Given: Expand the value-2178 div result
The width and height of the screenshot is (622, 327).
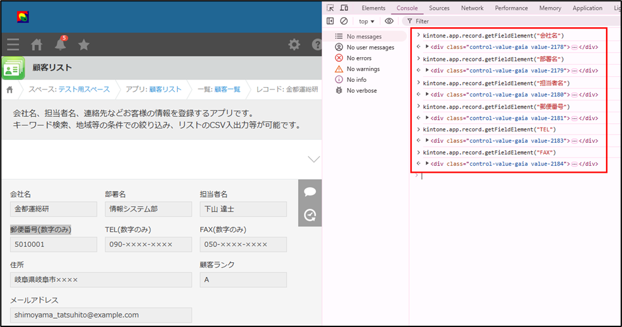Looking at the screenshot, I should click(x=427, y=47).
